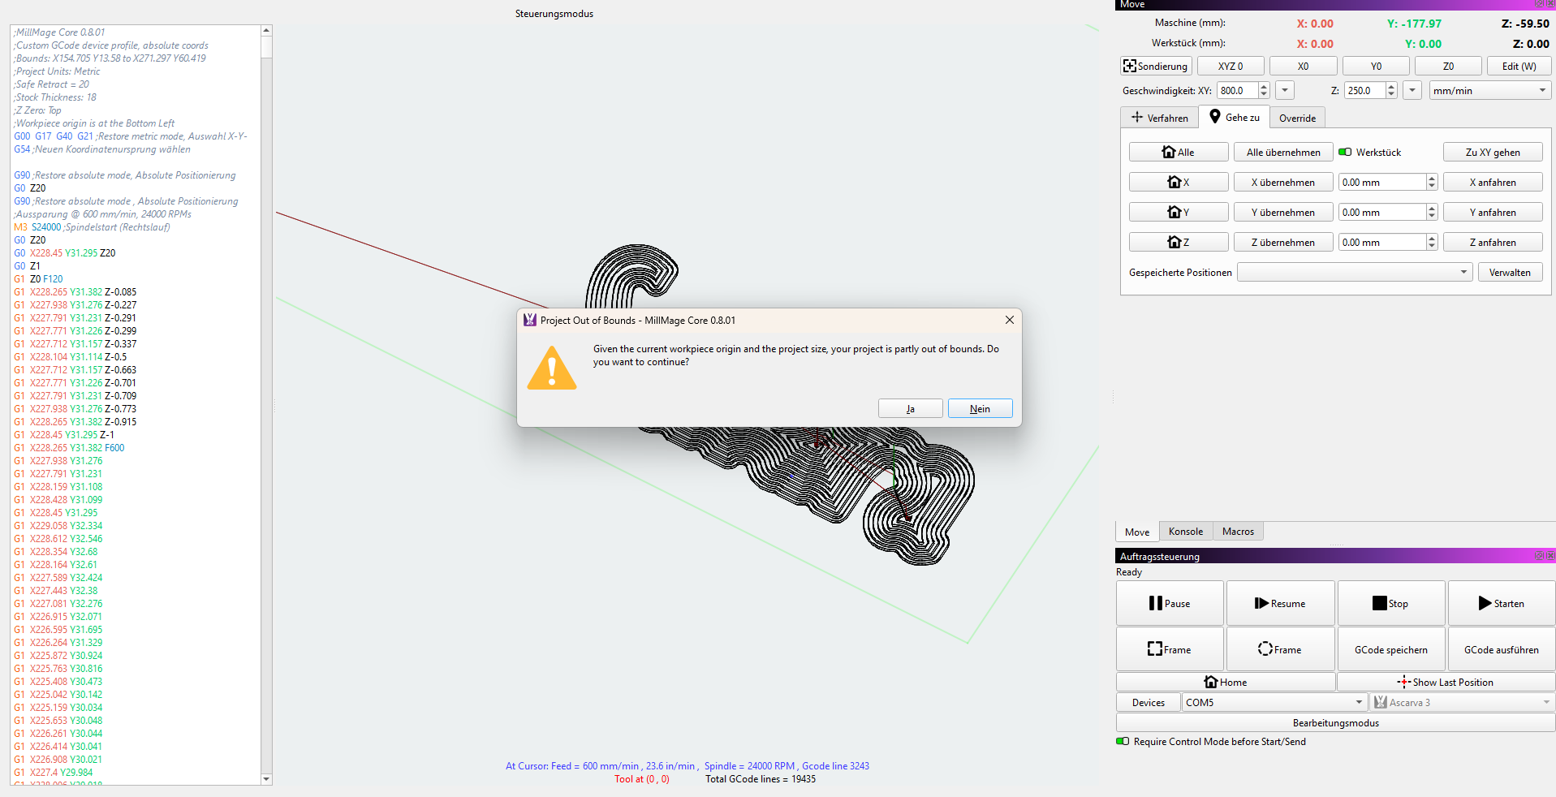Open the COM5 port dropdown
This screenshot has height=797, width=1556.
click(1274, 703)
